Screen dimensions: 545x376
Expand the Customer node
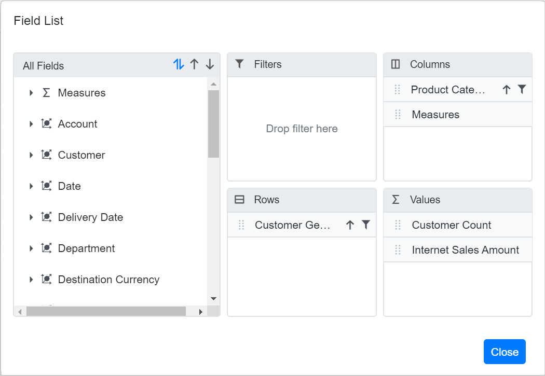click(31, 155)
